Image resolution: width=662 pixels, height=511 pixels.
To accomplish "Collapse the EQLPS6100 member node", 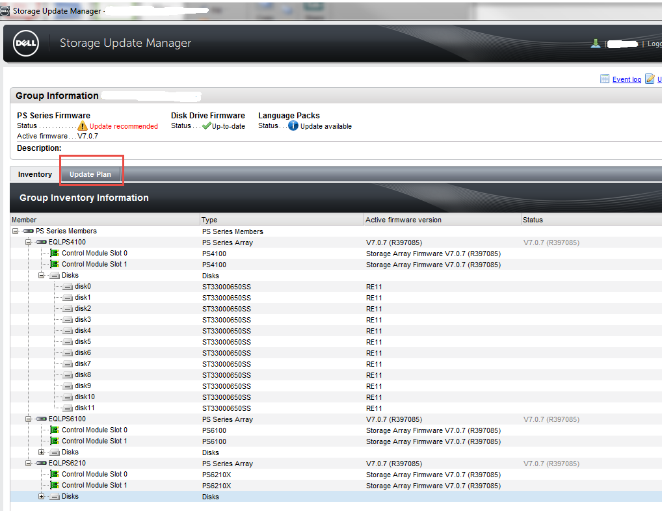I will 28,419.
